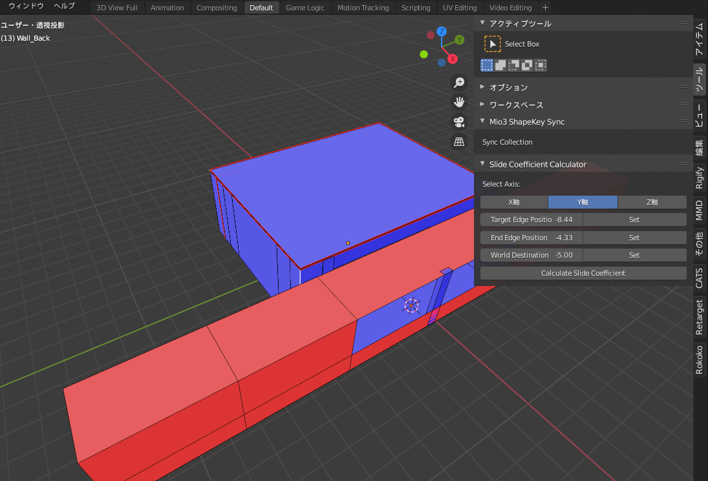
Task: Open the 編集 sidebar tab
Action: coord(700,148)
